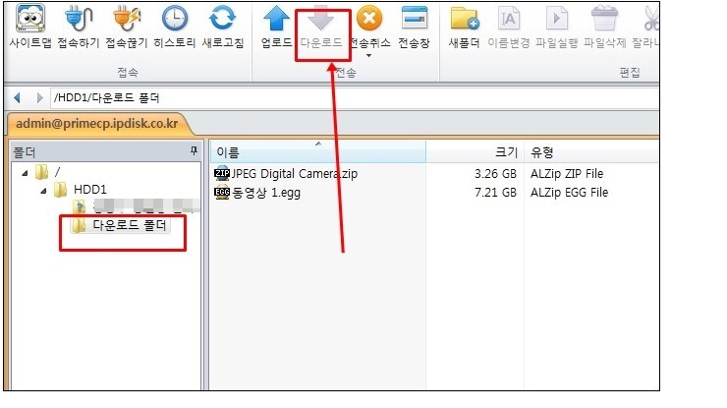Click the 업로드 upload arrow icon

click(276, 21)
